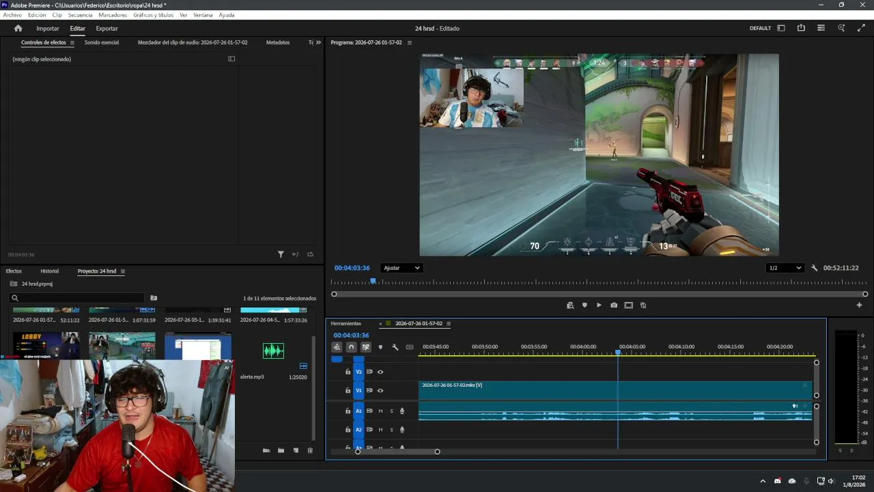Open the button editor plus icon
874x492 pixels.
click(x=859, y=305)
